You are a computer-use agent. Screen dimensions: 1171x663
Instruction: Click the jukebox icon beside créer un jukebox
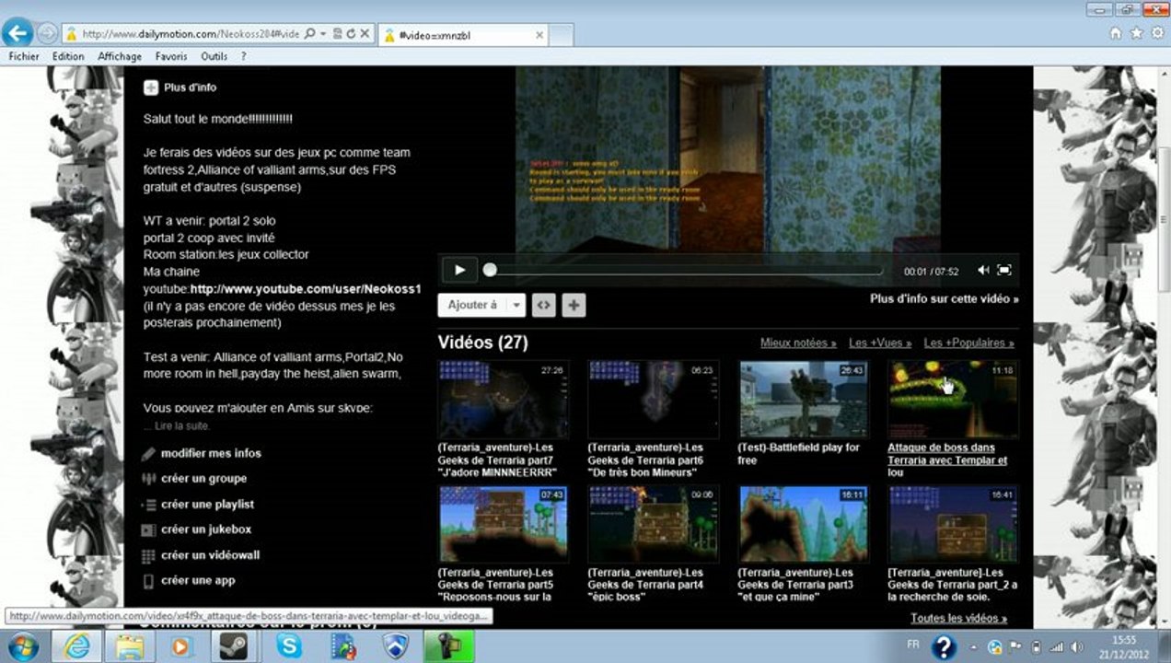pyautogui.click(x=148, y=529)
